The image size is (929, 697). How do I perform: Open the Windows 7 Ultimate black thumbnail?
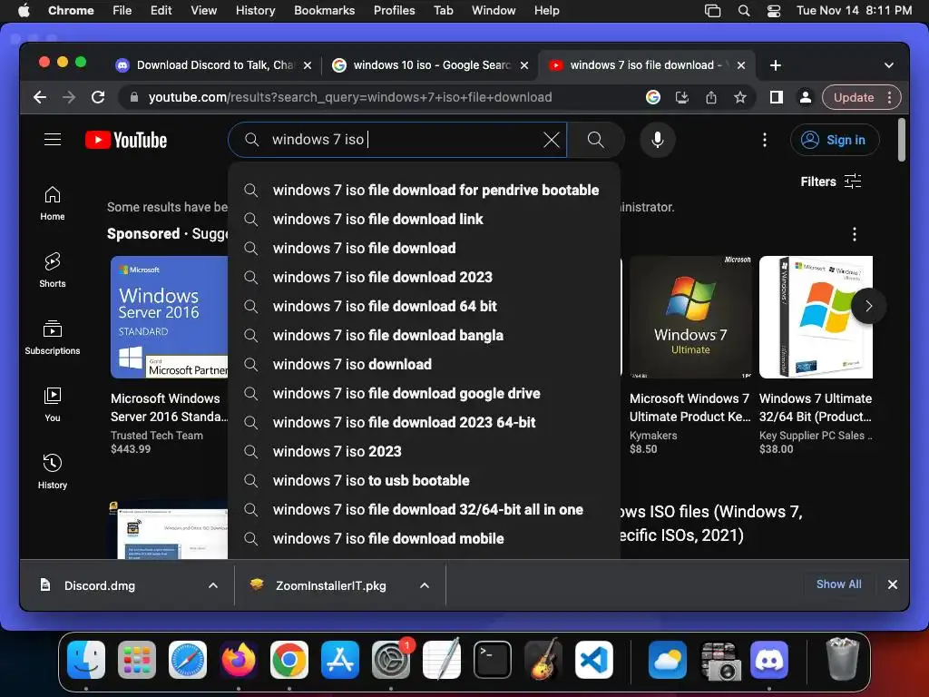(x=690, y=317)
